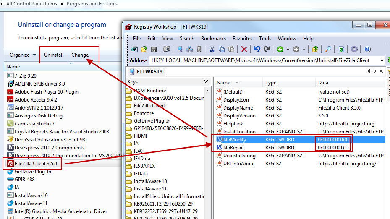
Task: Open the Back history dropdown arrow
Action: (x=288, y=50)
